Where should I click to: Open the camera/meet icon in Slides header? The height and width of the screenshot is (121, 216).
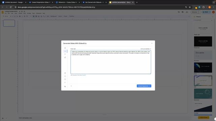coord(187,12)
